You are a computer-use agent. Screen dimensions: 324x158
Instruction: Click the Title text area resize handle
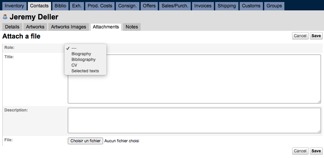[x=319, y=101]
